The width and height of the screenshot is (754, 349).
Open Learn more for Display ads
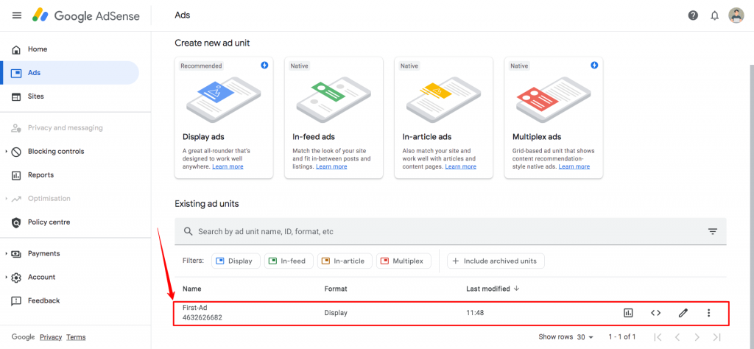coord(228,166)
